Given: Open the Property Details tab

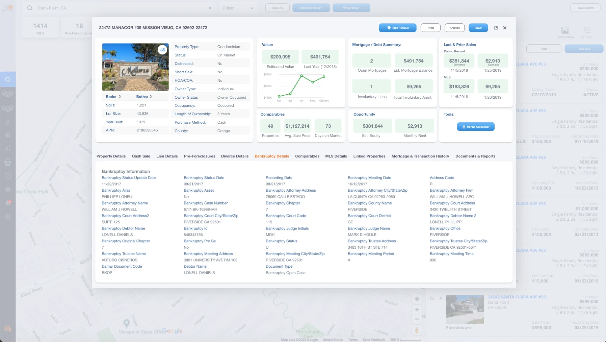Looking at the screenshot, I should pyautogui.click(x=111, y=156).
